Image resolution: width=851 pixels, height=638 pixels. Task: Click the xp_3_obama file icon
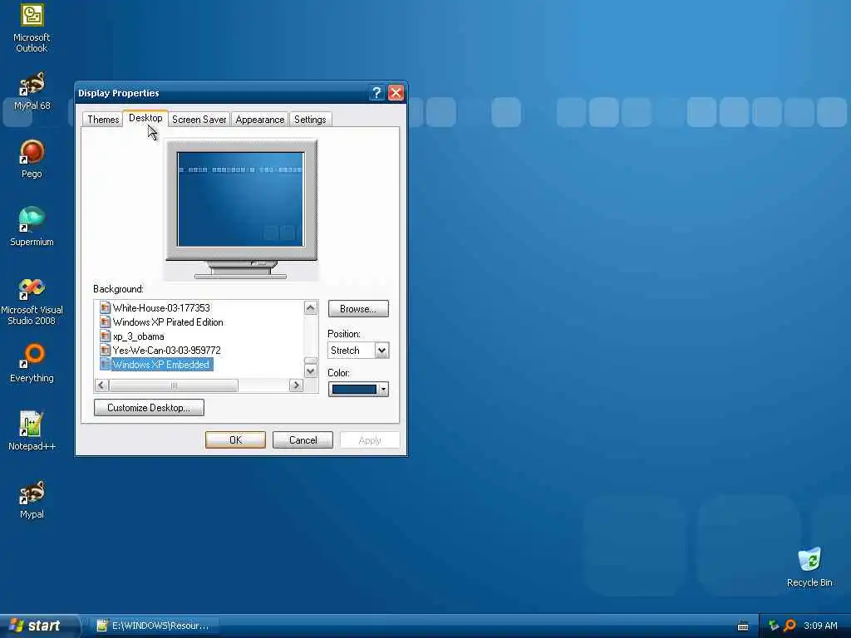106,336
